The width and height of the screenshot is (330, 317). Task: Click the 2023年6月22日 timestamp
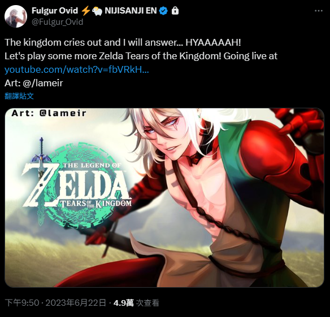tap(76, 303)
